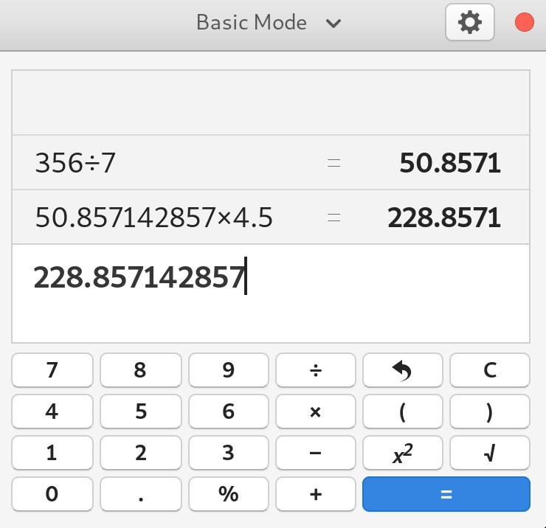Click the entry field showing 228.857142857

pos(271,293)
